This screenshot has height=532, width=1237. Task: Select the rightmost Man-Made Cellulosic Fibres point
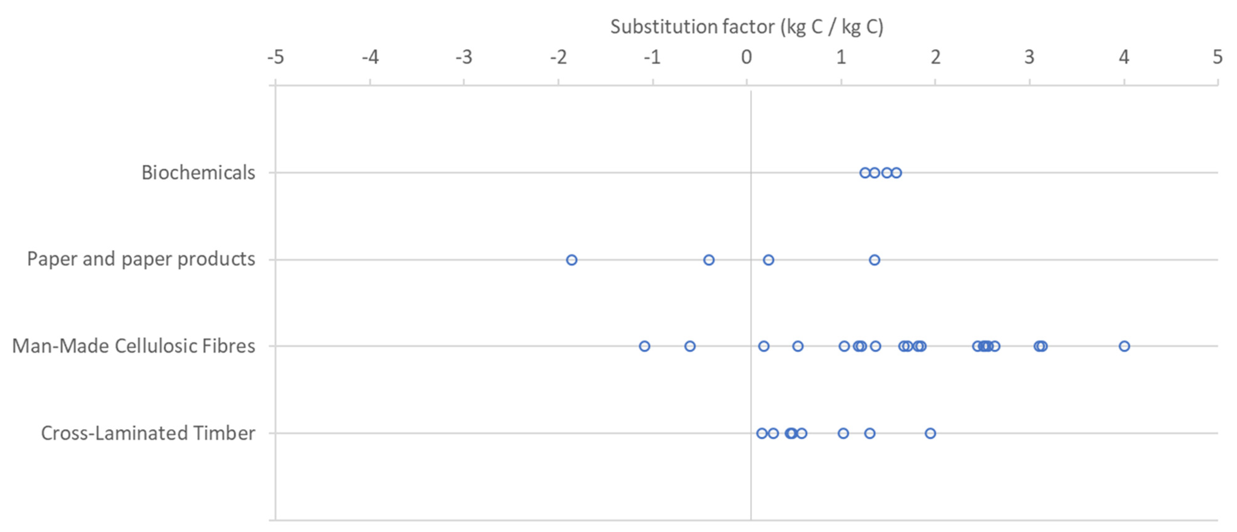[1124, 346]
